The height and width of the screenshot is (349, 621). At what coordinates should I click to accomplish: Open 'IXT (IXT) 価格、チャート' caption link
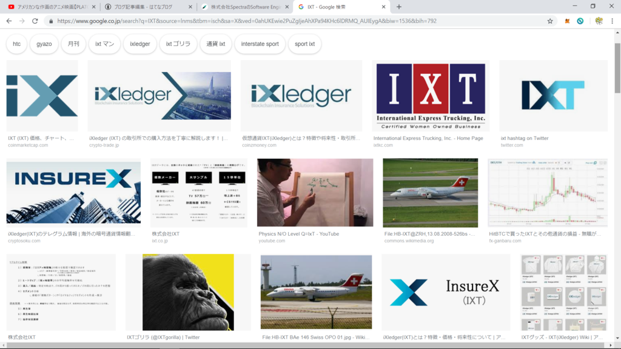point(41,138)
